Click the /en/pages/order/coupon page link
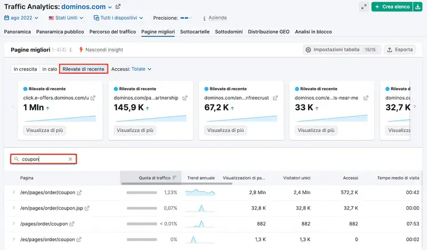Screen dimensions: 427x250 pyautogui.click(x=48, y=193)
